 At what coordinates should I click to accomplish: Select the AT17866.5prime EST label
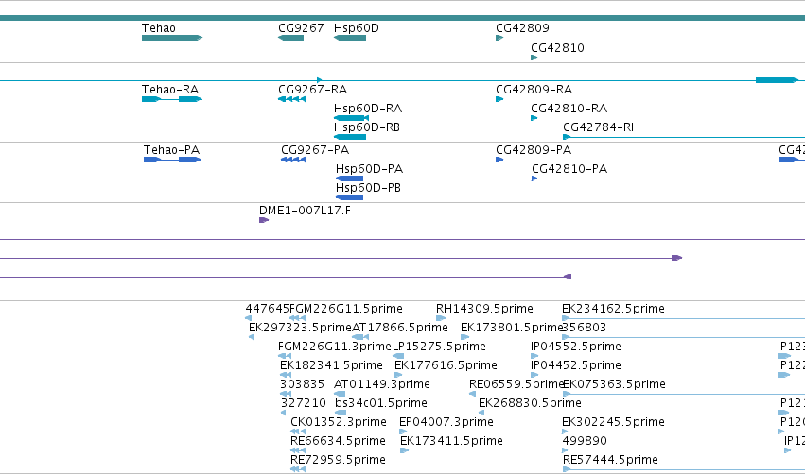400,328
